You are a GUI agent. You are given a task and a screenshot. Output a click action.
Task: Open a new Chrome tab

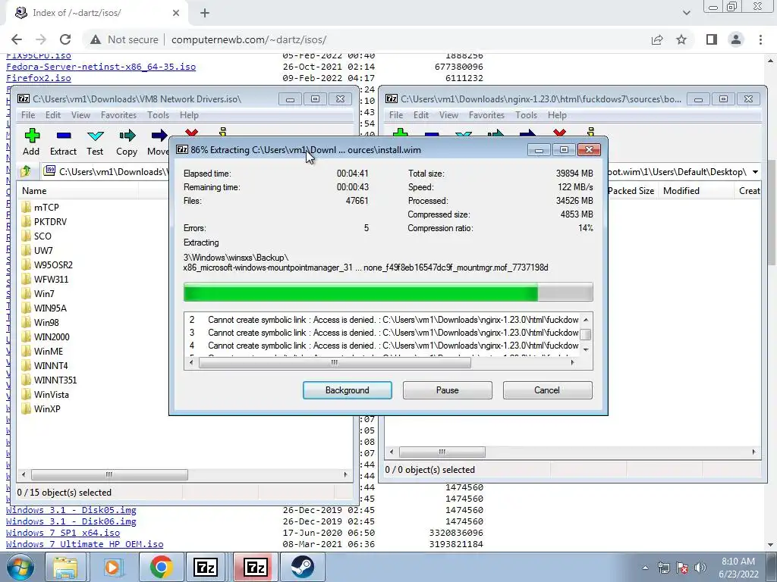pos(205,13)
